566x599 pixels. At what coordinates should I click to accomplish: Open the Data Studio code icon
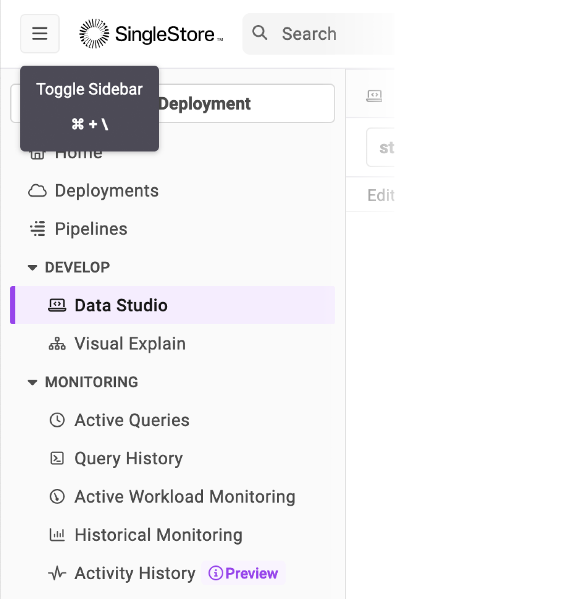[57, 305]
